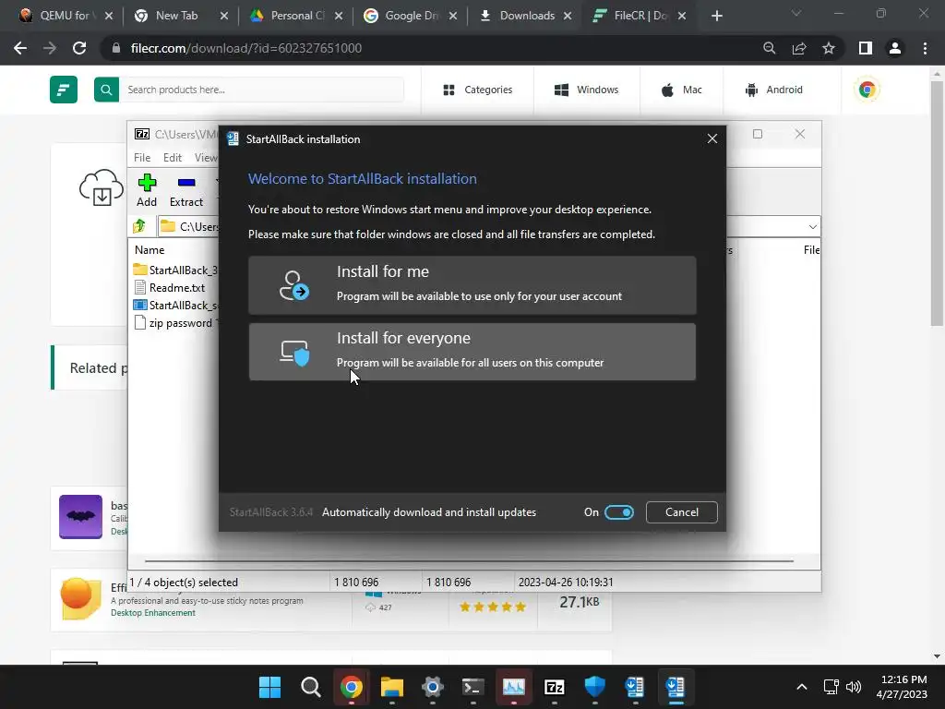Open the terminal from the taskbar

tap(473, 687)
